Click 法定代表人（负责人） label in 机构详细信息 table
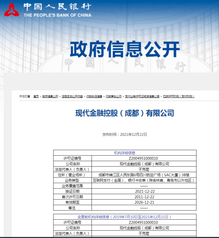Image resolution: width=219 pixels, height=238 pixels. coord(73,169)
